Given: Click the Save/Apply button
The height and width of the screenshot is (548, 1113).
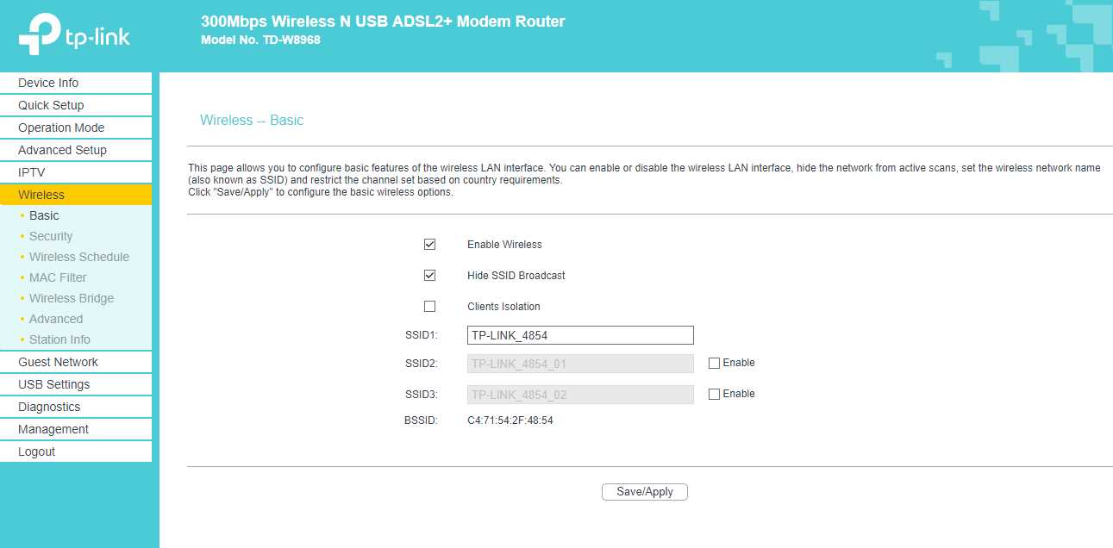Looking at the screenshot, I should coord(645,492).
